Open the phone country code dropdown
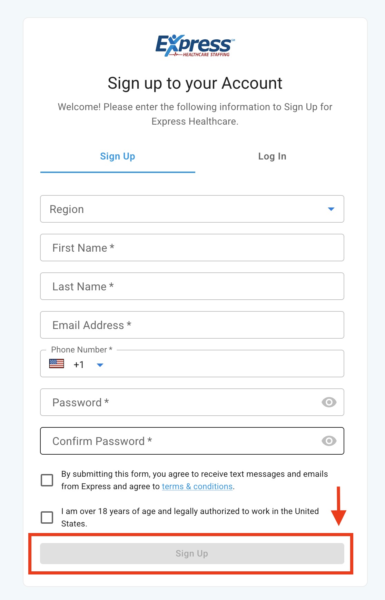This screenshot has height=600, width=385. (x=100, y=365)
